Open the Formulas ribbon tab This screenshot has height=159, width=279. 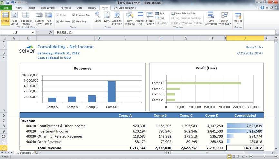pos(66,8)
